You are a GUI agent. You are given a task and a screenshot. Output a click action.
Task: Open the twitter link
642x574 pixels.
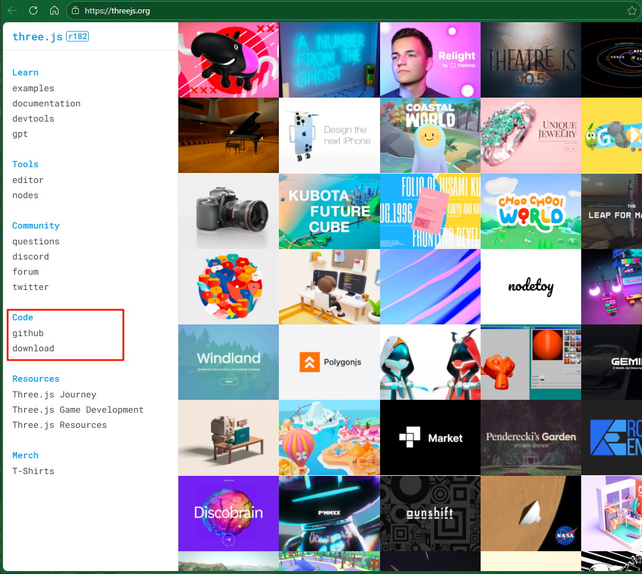tap(31, 287)
